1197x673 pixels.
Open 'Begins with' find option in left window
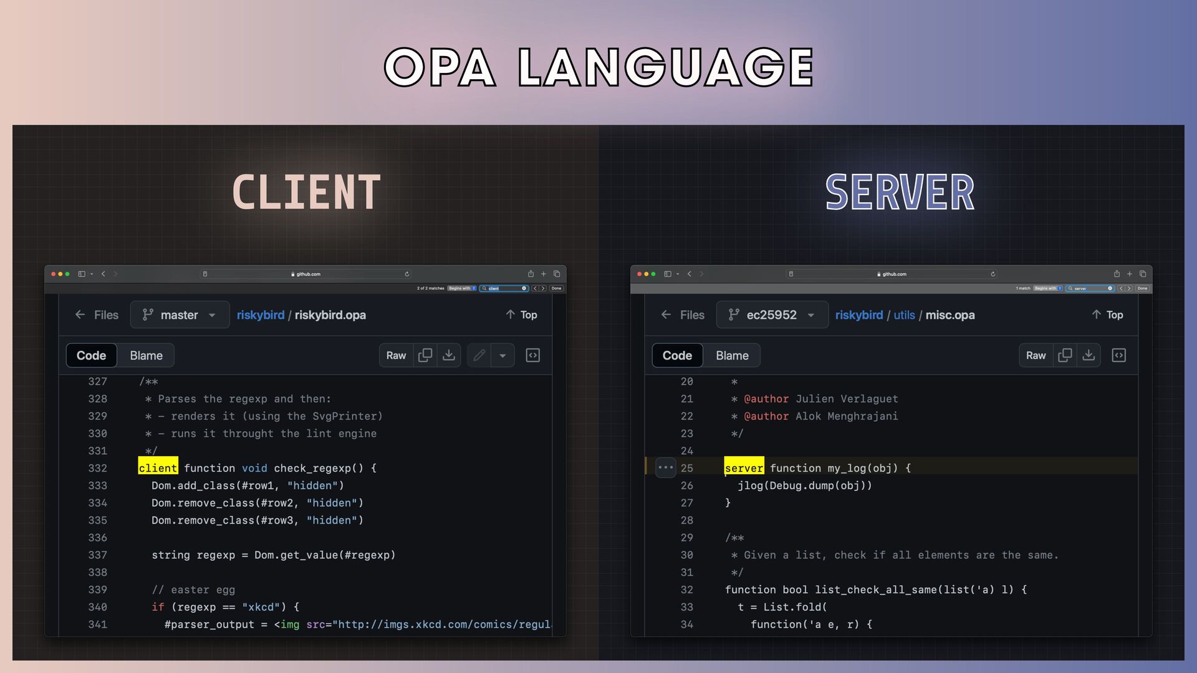461,289
